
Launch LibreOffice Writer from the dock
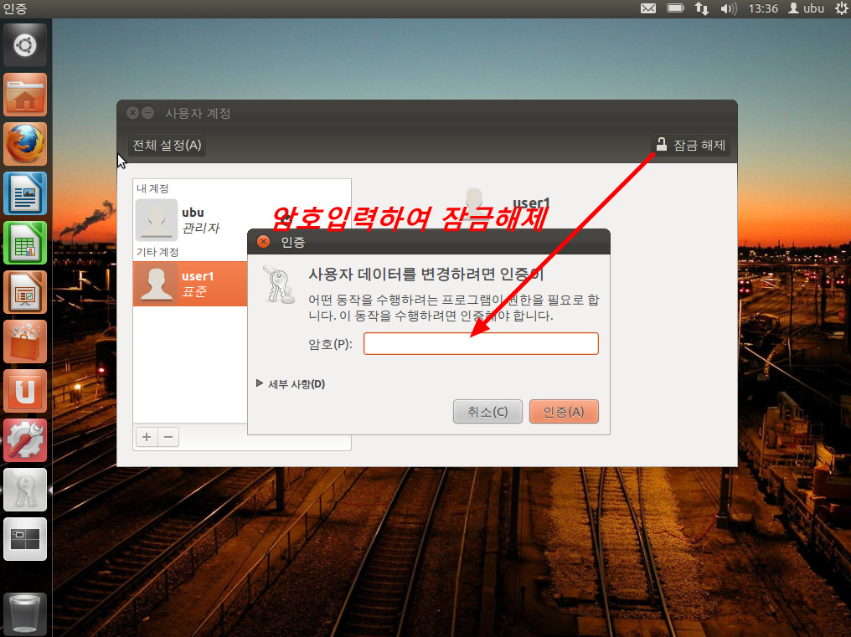coord(25,193)
